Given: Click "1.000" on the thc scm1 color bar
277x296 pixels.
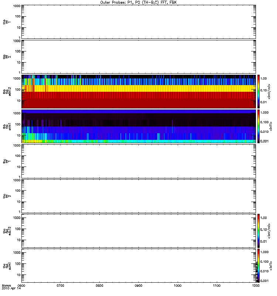Looking at the screenshot, I should [x=264, y=252].
